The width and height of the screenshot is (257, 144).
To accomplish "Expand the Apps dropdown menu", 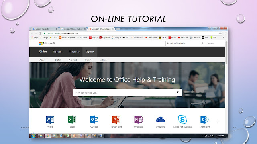I will pos(43,60).
